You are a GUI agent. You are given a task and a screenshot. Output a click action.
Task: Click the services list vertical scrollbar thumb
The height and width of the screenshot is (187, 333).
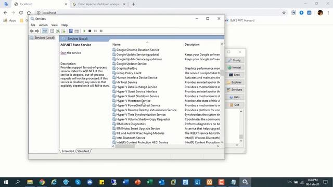(x=222, y=73)
